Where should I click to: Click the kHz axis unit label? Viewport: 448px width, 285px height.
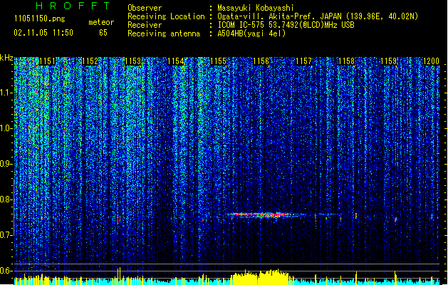6,58
